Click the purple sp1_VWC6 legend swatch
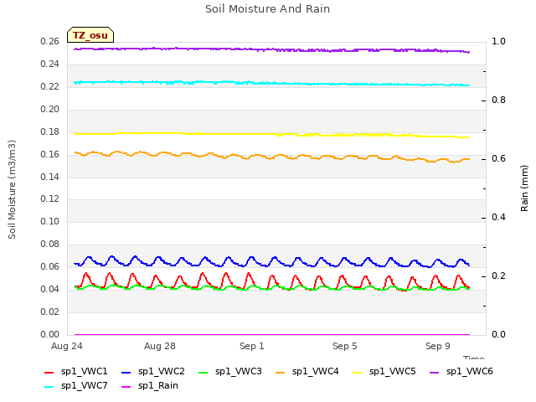This screenshot has height=402, width=536. point(435,373)
